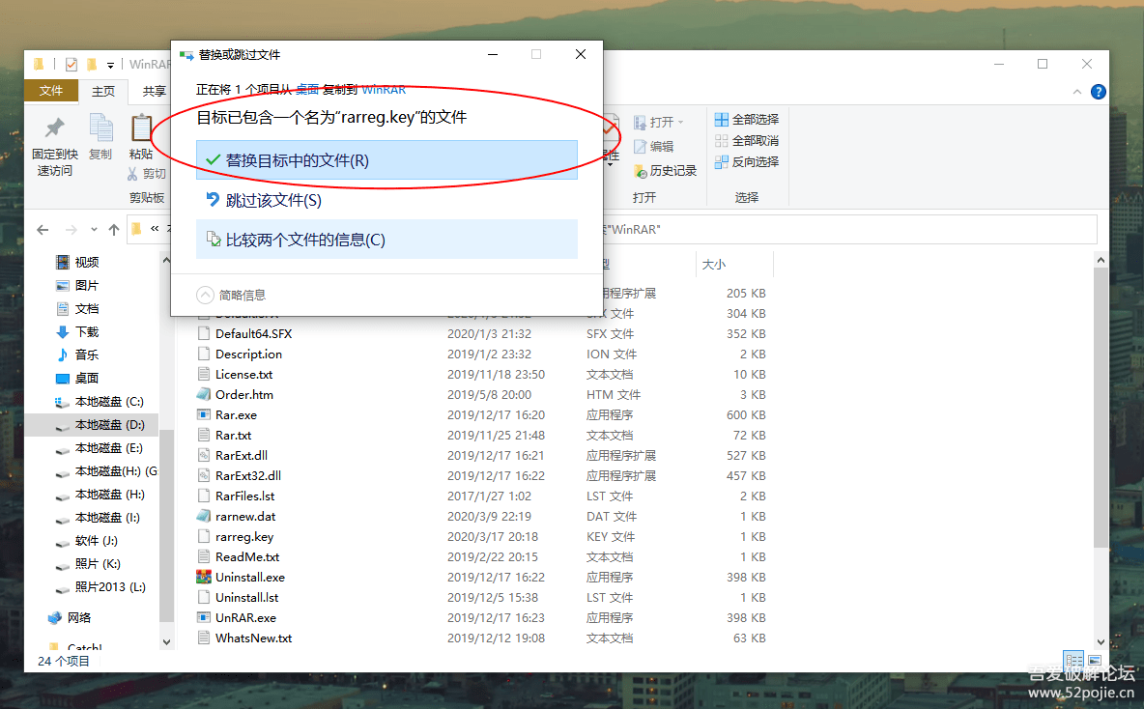Switch to the 共享 ribbon tab

[x=154, y=91]
